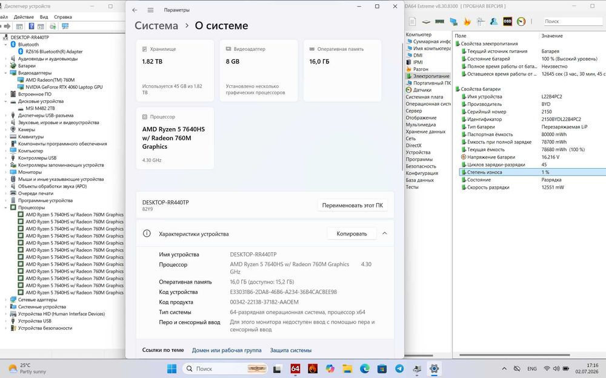Open the Домен или рабочая группа link

[x=227, y=350]
